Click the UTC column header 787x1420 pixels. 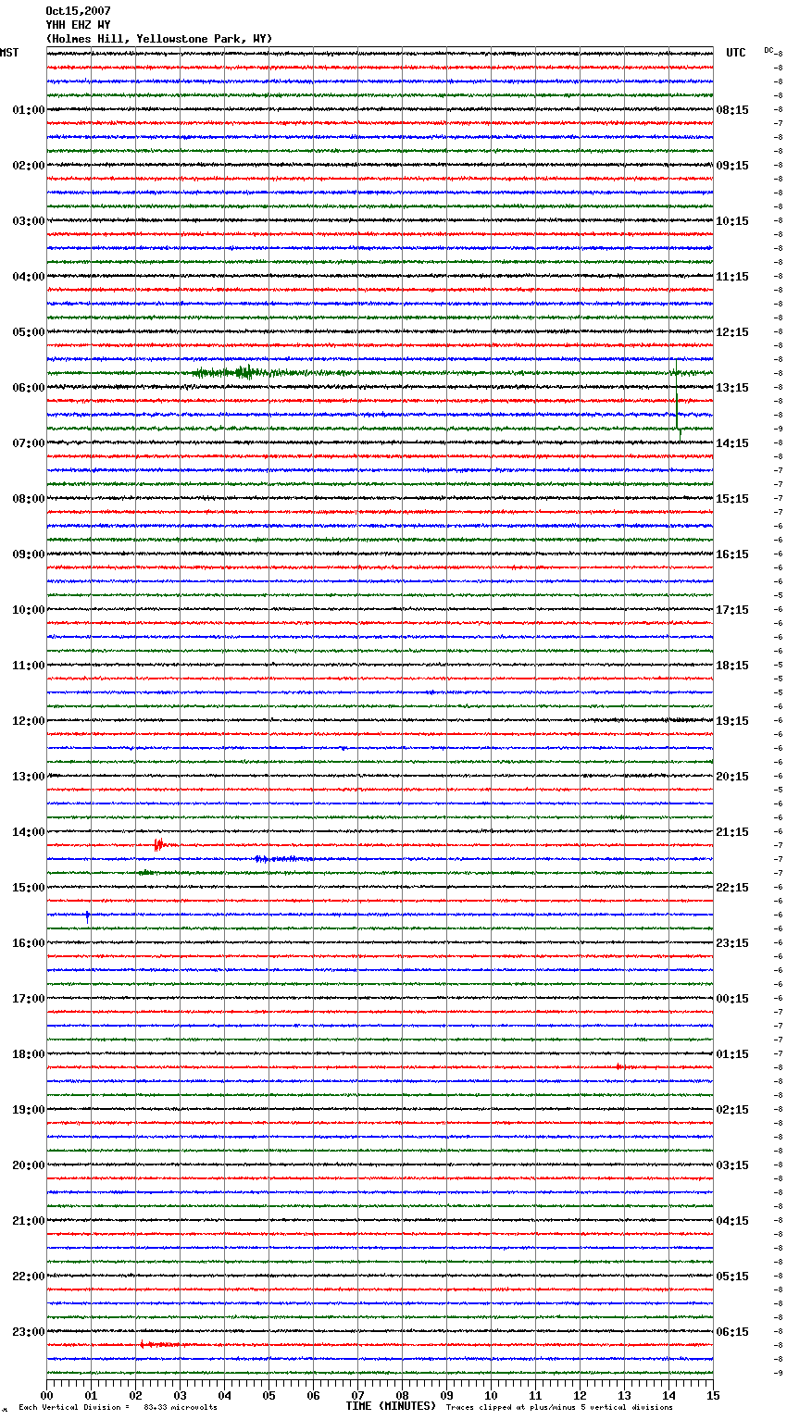(736, 53)
